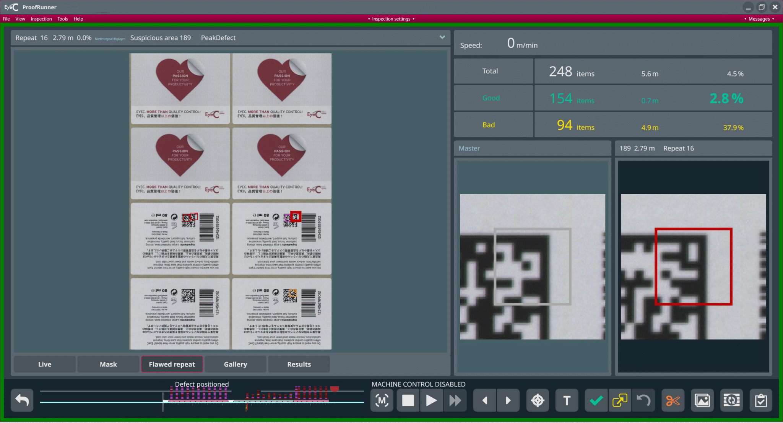783x423 pixels.
Task: Expand the repeat info header chevron
Action: (x=442, y=37)
